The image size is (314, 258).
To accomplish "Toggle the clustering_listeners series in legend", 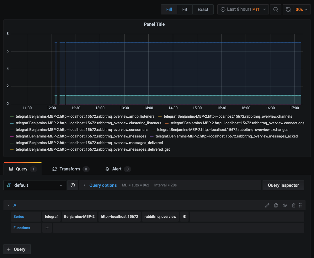I will (88, 123).
